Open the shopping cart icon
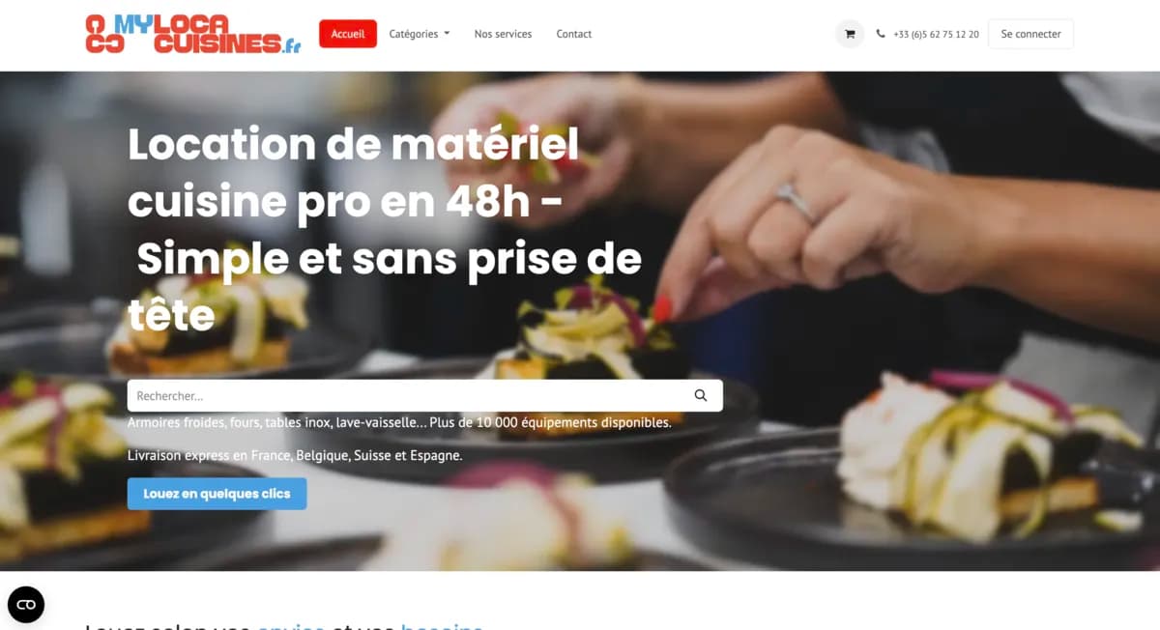The width and height of the screenshot is (1160, 630). coord(850,34)
